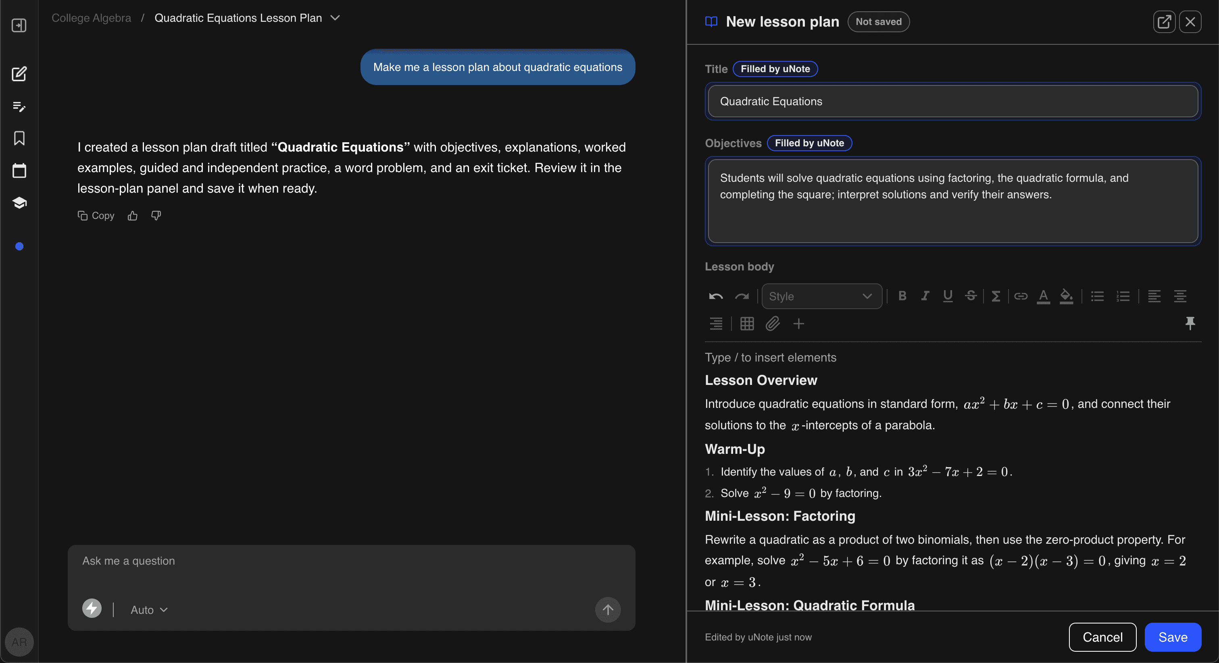
Task: Click the Title input field
Action: pyautogui.click(x=953, y=101)
